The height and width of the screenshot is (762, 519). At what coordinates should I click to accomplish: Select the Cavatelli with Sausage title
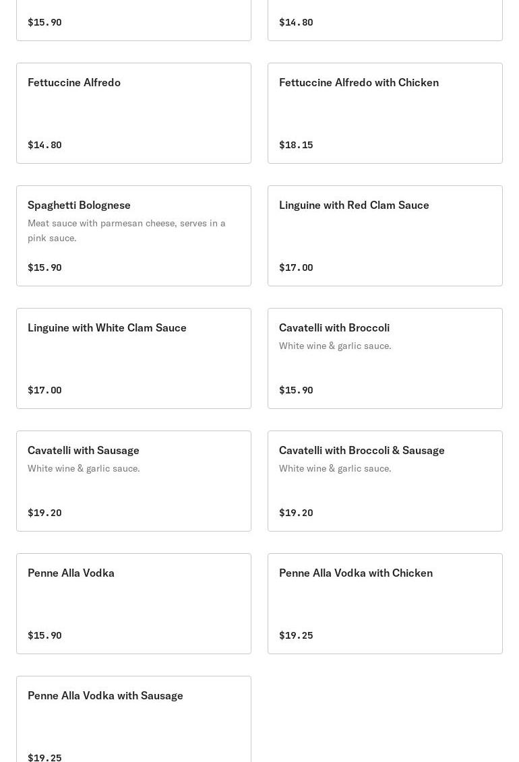coord(84,450)
